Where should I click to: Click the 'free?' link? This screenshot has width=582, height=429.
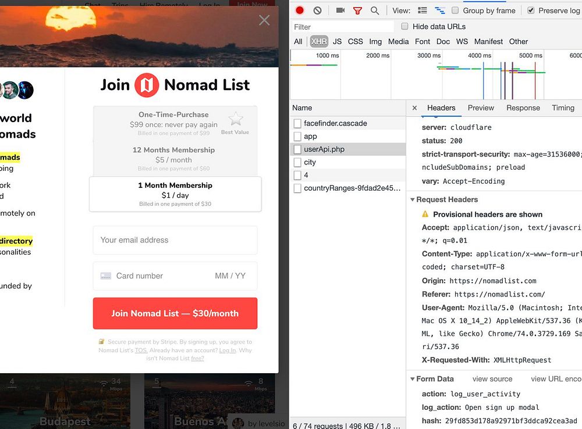[197, 358]
